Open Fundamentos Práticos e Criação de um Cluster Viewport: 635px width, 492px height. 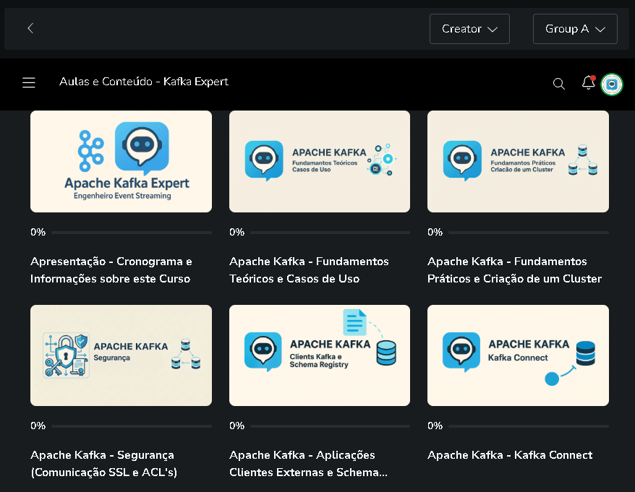514,269
